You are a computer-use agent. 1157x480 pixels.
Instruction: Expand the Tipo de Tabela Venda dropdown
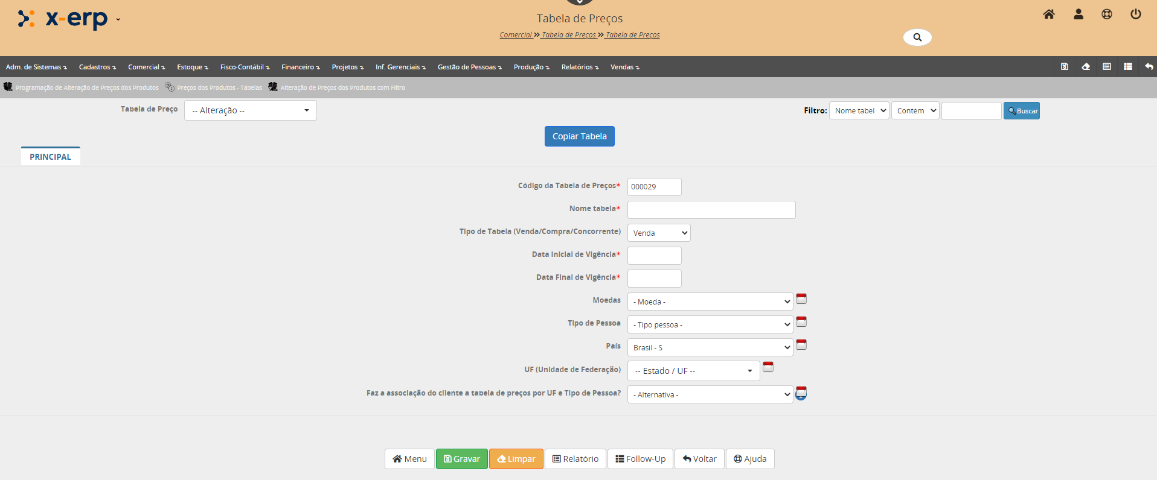point(658,233)
